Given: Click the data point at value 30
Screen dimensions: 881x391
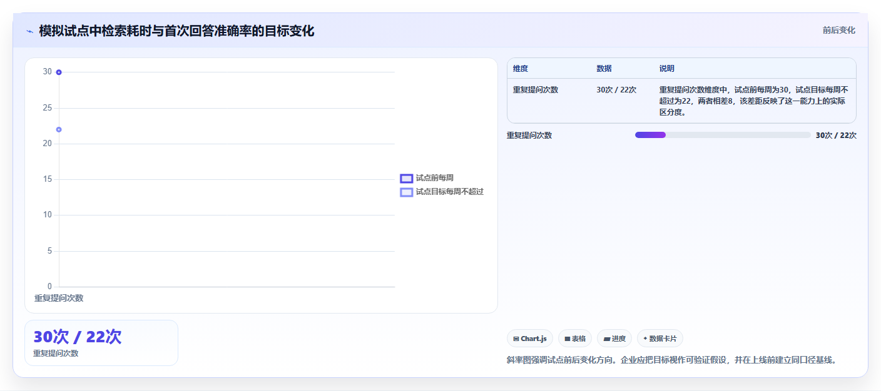Looking at the screenshot, I should click(59, 72).
